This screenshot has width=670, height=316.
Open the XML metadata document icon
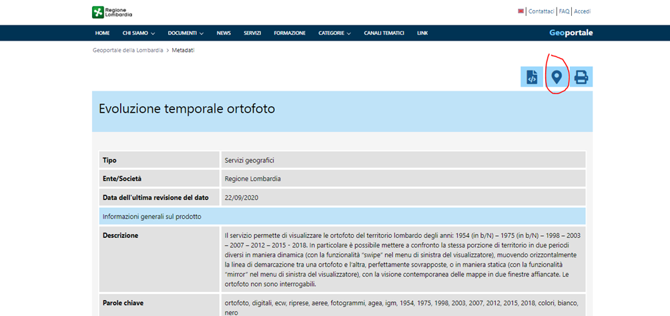[x=532, y=77]
